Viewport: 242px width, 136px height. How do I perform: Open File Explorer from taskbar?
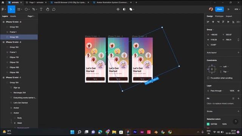coord(114,132)
